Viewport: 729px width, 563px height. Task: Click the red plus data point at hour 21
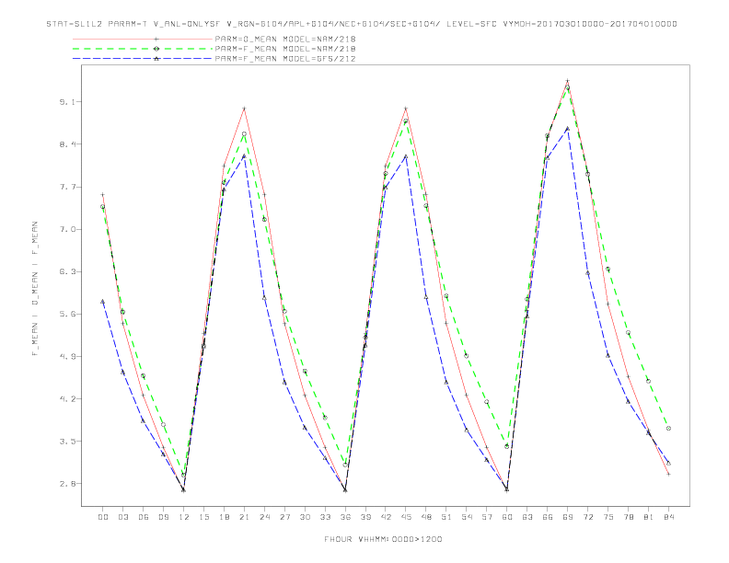[244, 109]
